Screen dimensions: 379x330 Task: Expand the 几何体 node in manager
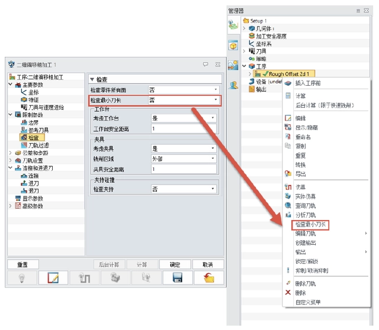[x=244, y=28]
